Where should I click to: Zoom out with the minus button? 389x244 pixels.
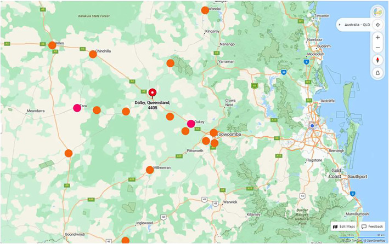pos(377,48)
